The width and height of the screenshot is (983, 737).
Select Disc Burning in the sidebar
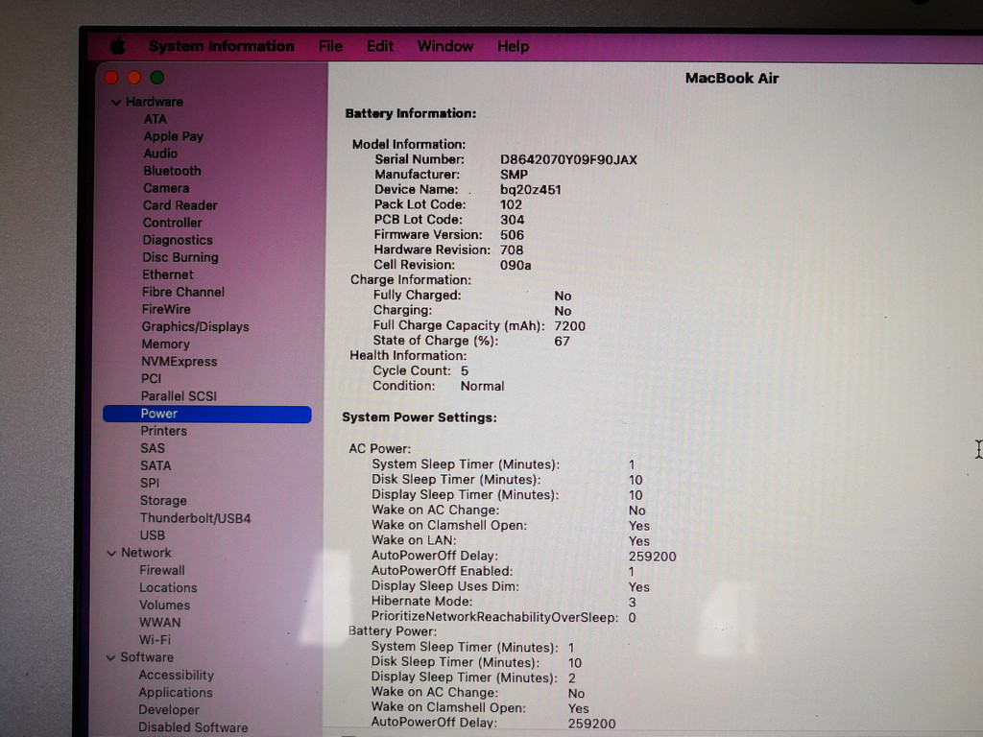pyautogui.click(x=180, y=257)
